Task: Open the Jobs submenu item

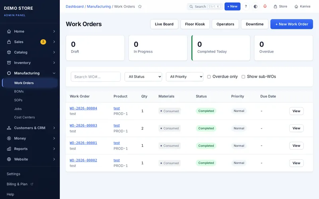Action: [18, 109]
